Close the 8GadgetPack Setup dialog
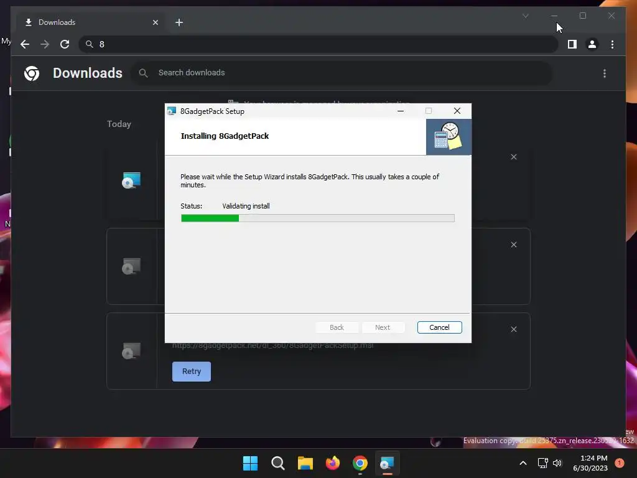This screenshot has width=637, height=478. pos(457,111)
